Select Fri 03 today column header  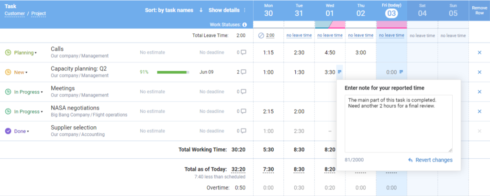tap(391, 11)
